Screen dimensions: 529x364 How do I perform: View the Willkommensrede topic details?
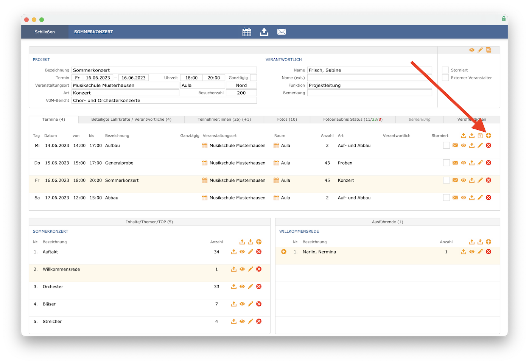pyautogui.click(x=242, y=269)
